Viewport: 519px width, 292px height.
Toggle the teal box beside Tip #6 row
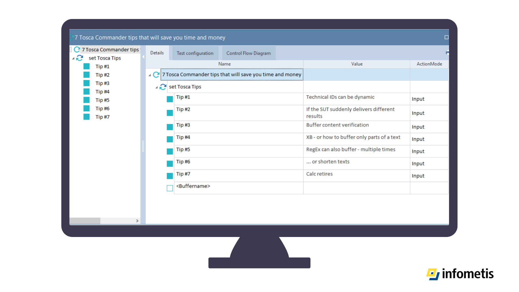coord(170,164)
